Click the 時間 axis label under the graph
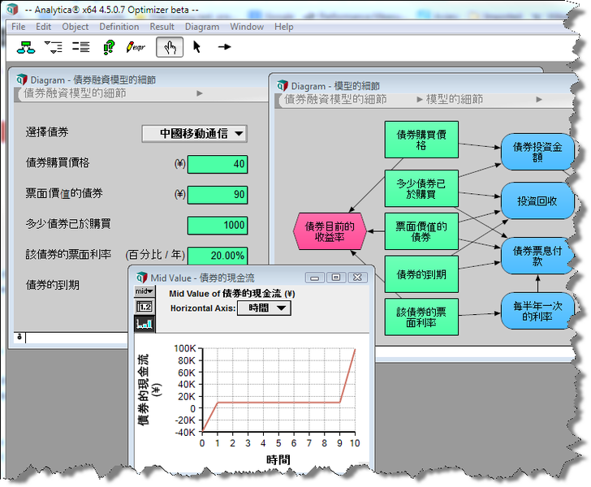 278,459
